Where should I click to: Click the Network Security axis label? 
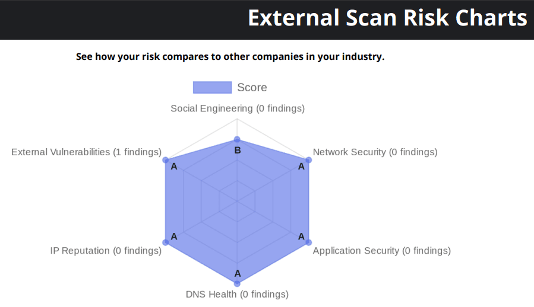375,152
